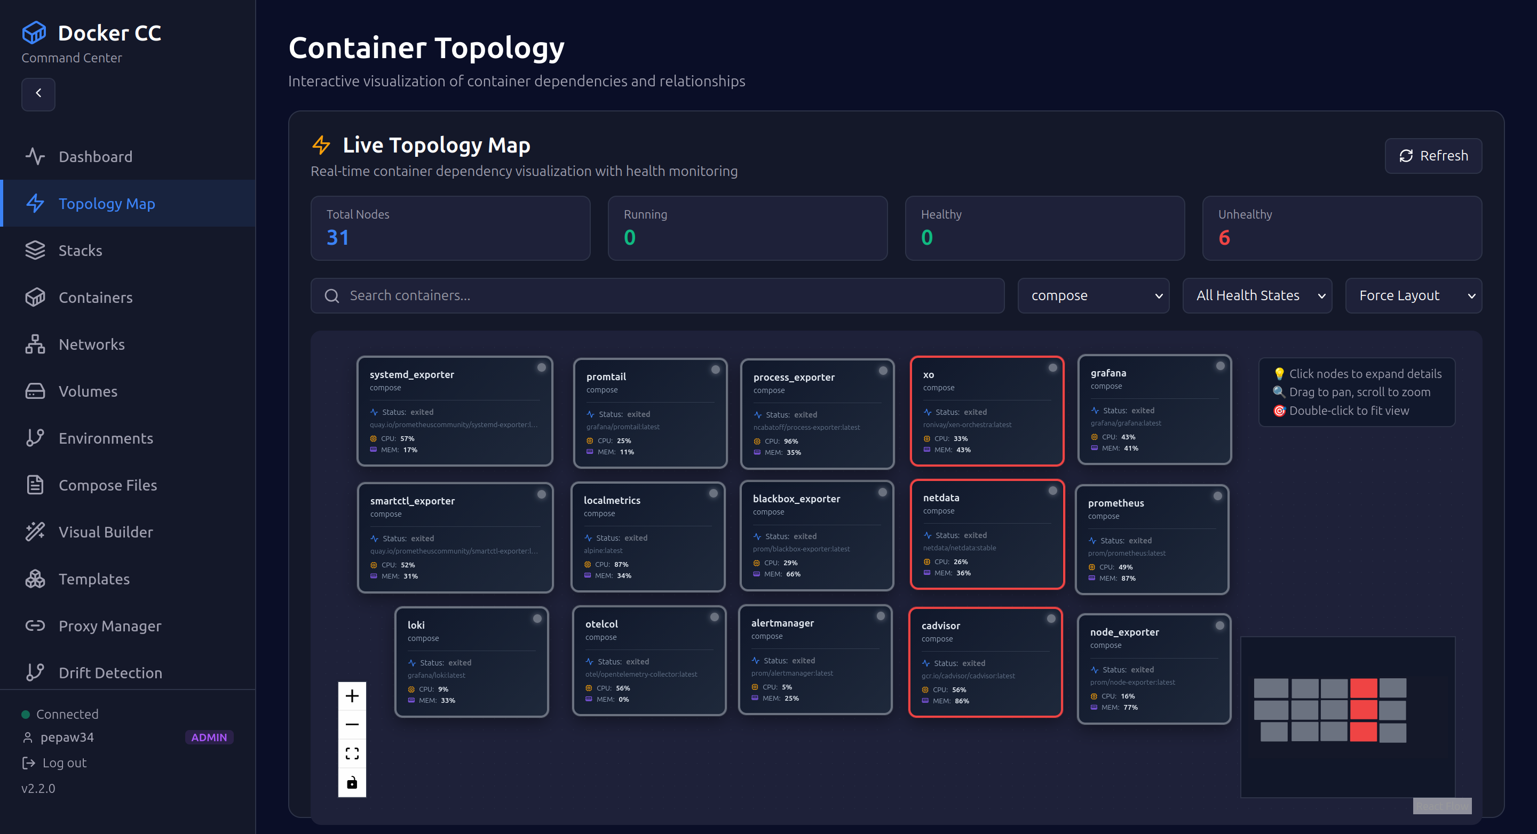Collapse the sidebar with the chevron button
1537x834 pixels.
(38, 94)
